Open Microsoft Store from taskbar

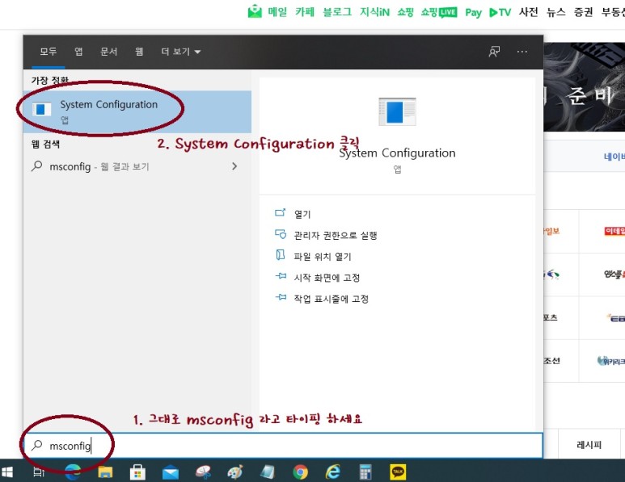[x=137, y=472]
